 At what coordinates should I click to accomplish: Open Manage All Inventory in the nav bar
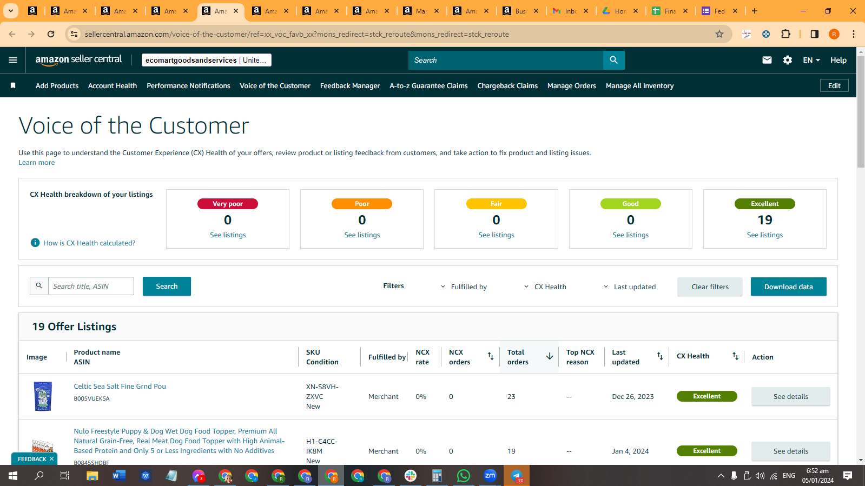(x=639, y=85)
